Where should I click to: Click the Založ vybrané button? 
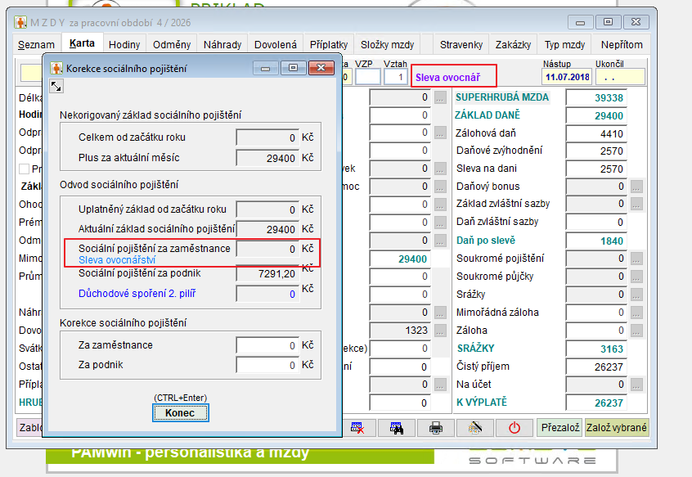(617, 427)
